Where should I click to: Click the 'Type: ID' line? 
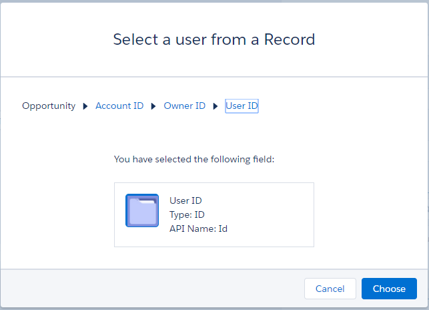(x=187, y=214)
